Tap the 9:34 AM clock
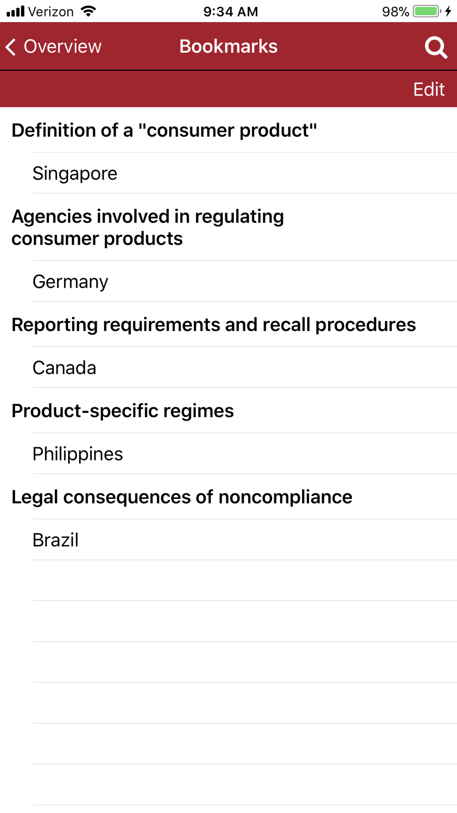 tap(231, 11)
